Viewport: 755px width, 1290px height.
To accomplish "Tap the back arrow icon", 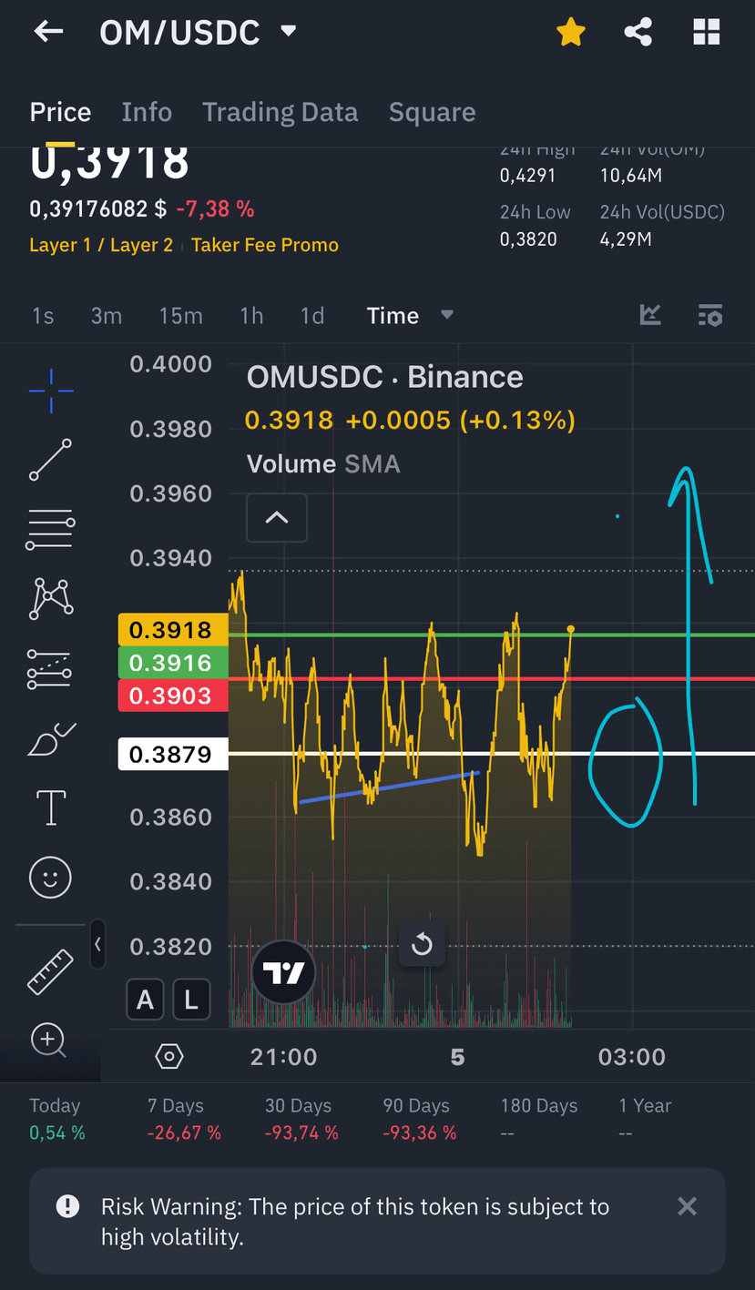I will (x=48, y=32).
